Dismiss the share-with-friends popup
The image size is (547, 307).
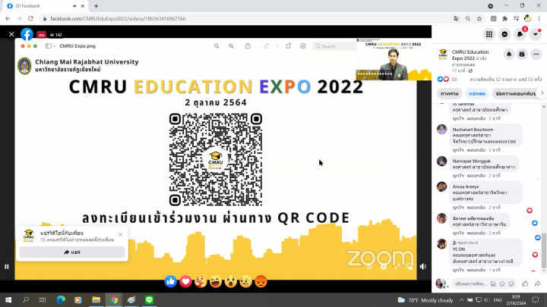(x=120, y=234)
